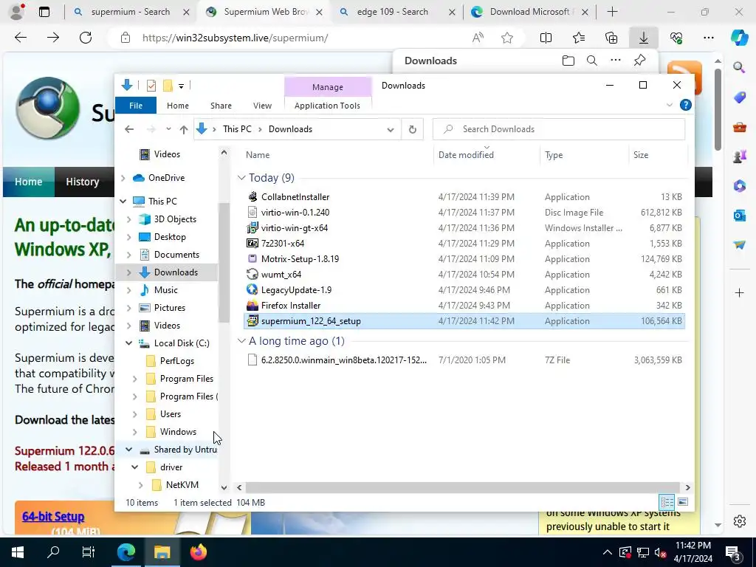The width and height of the screenshot is (756, 567).
Task: Open CollabnetInstaller application file
Action: click(x=295, y=196)
